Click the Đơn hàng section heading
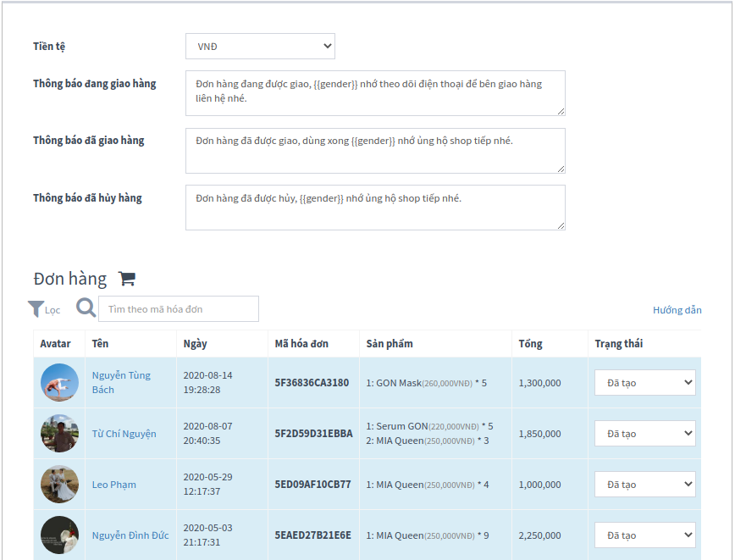This screenshot has height=560, width=735. click(69, 279)
